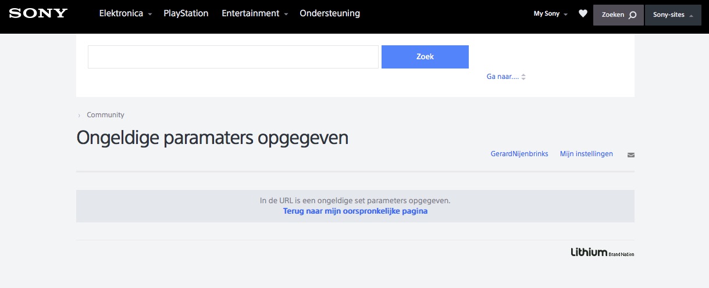709x288 pixels.
Task: Focus the community search text field
Action: click(233, 57)
